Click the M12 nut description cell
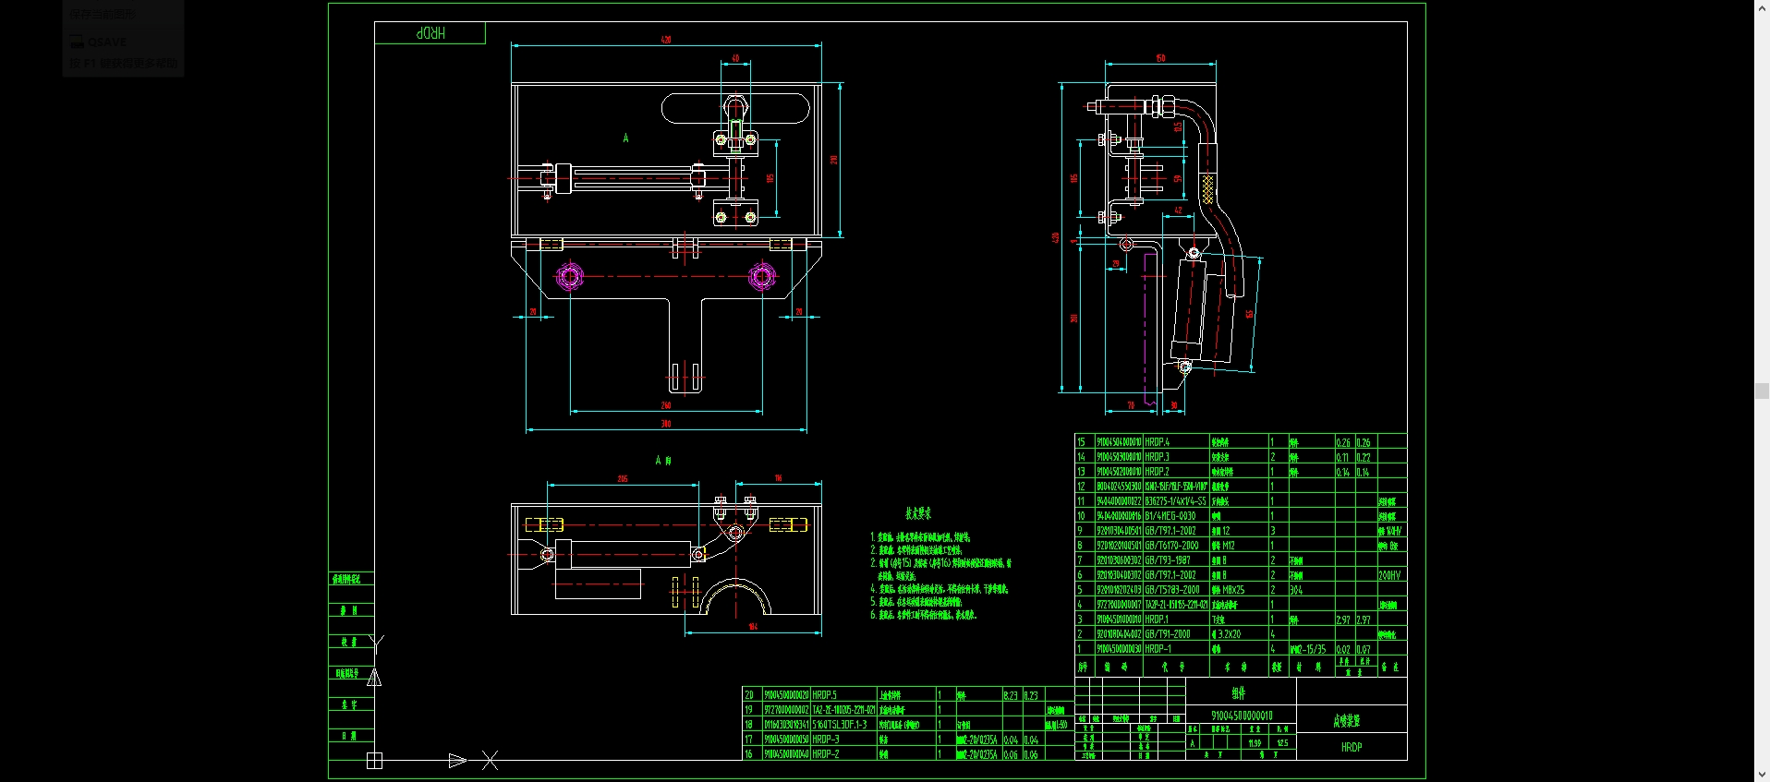The width and height of the screenshot is (1770, 782). tap(1222, 546)
